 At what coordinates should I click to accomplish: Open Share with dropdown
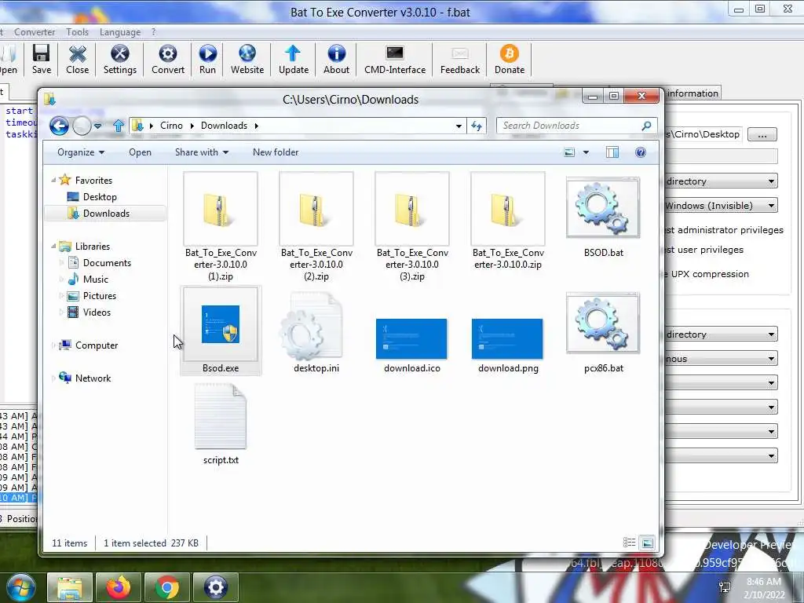click(x=202, y=152)
